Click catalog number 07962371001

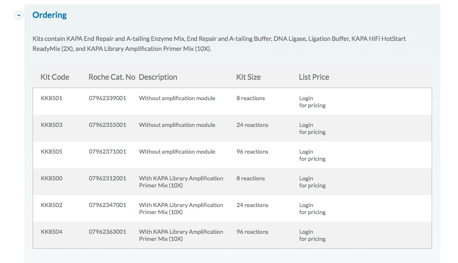(107, 152)
